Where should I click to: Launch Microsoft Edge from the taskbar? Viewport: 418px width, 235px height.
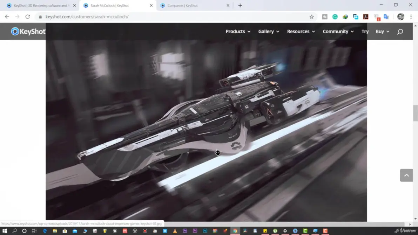45,231
